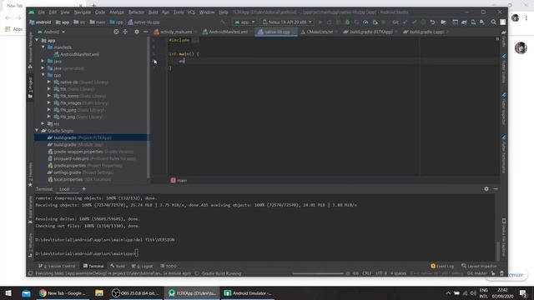Image resolution: width=534 pixels, height=300 pixels.
Task: Open Android Emulator from the taskbar
Action: point(248,293)
